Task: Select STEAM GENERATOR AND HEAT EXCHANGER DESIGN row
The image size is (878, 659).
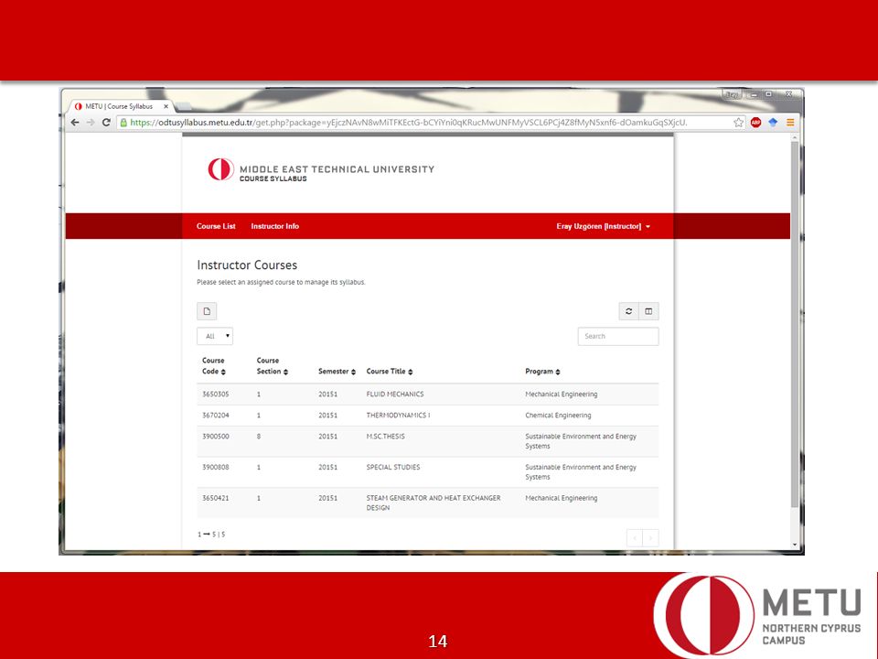Action: 428,502
